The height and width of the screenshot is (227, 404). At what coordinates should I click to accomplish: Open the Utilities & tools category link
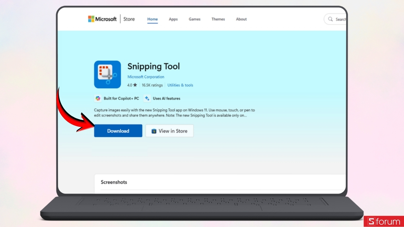pos(180,85)
